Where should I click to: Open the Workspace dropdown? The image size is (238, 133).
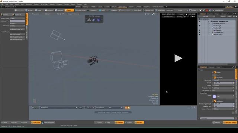pyautogui.click(x=59, y=108)
